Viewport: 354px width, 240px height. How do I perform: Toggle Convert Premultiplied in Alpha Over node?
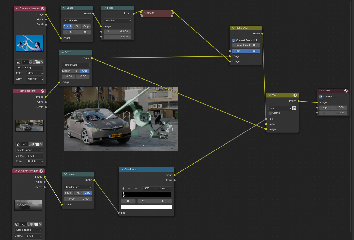[x=234, y=40]
